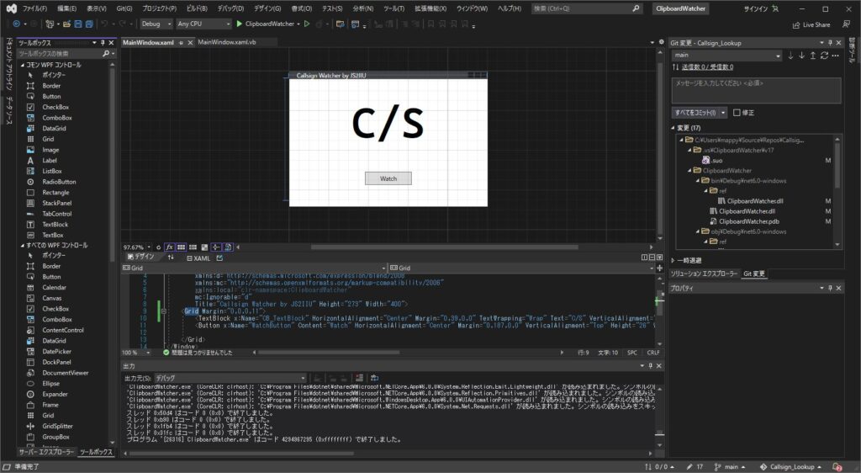Click the Git push up-arrow icon
The image size is (861, 473).
[x=812, y=56]
